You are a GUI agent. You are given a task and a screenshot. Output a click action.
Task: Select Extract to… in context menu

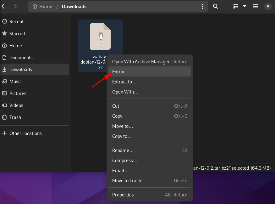(124, 82)
